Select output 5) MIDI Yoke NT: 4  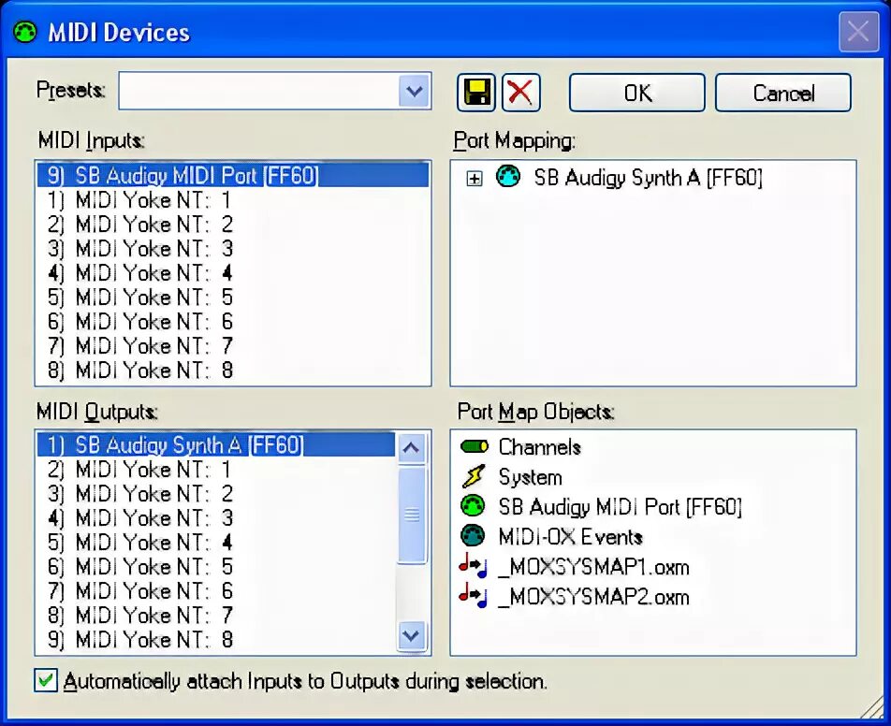[216, 543]
